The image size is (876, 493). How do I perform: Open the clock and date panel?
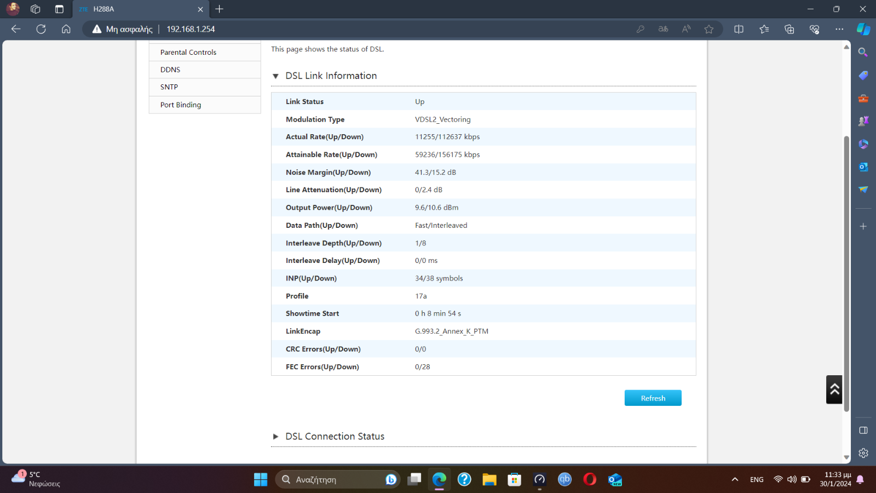point(835,479)
